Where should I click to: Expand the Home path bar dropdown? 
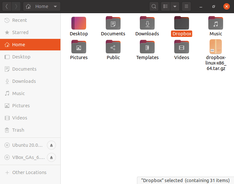(x=55, y=6)
